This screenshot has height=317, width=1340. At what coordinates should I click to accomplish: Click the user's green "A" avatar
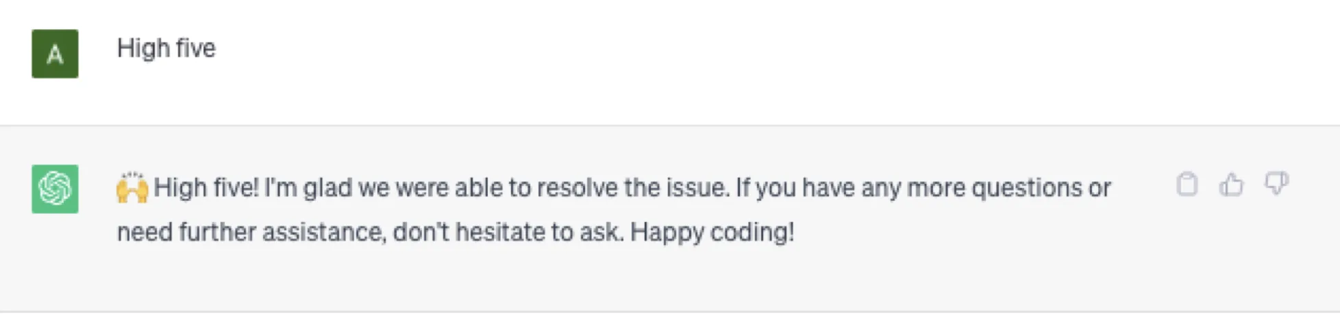[55, 54]
